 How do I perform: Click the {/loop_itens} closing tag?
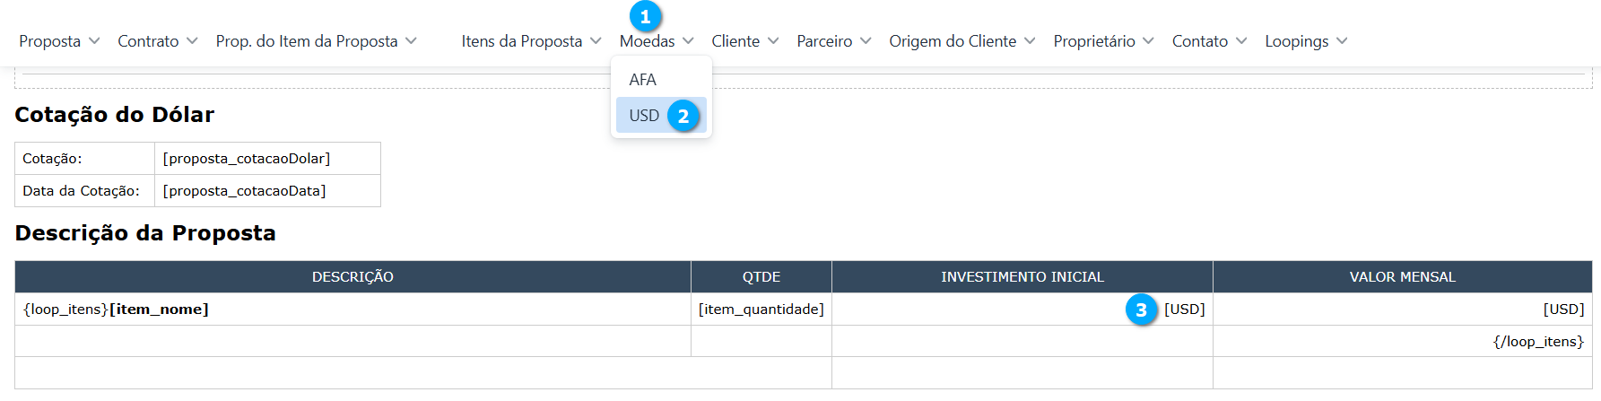(1538, 342)
